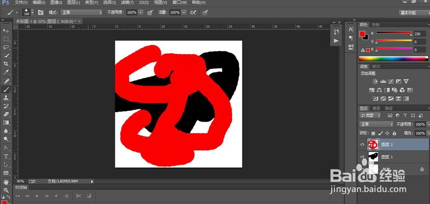
Task: Open the 图像(I) menu
Action: (56, 3)
